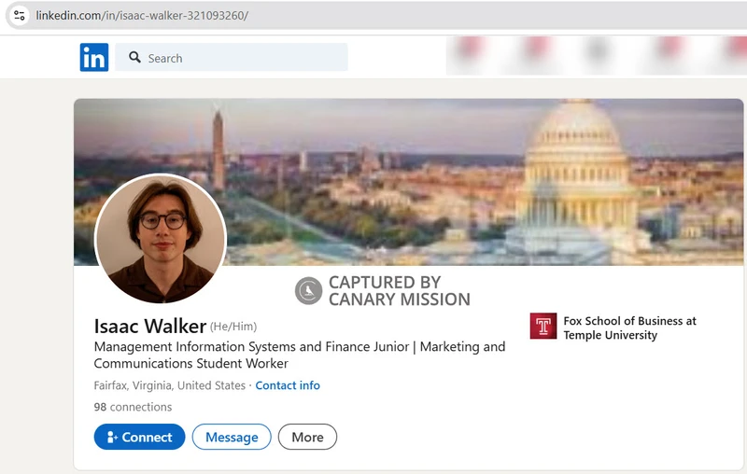The image size is (747, 474).
Task: Click the Capitol banner cover image
Action: [467, 177]
